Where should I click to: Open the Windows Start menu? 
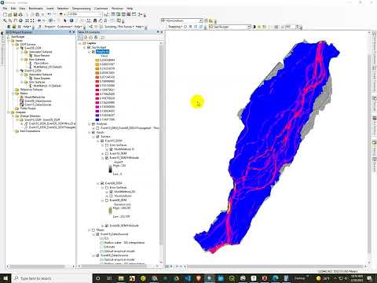click(5, 278)
